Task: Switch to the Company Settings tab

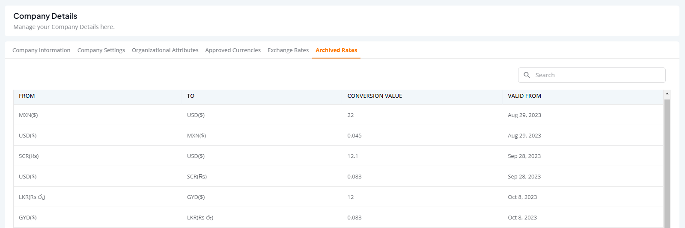Action: point(101,50)
